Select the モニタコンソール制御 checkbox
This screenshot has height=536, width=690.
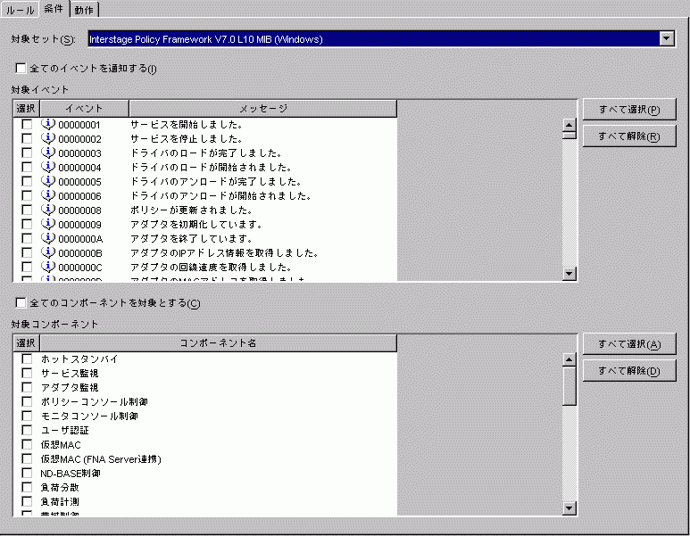pyautogui.click(x=27, y=416)
